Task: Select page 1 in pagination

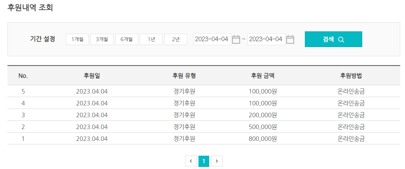Action: pos(204,161)
